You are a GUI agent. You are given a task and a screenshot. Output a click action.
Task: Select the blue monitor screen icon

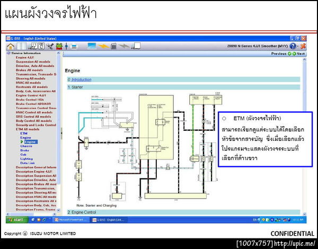(x=92, y=46)
